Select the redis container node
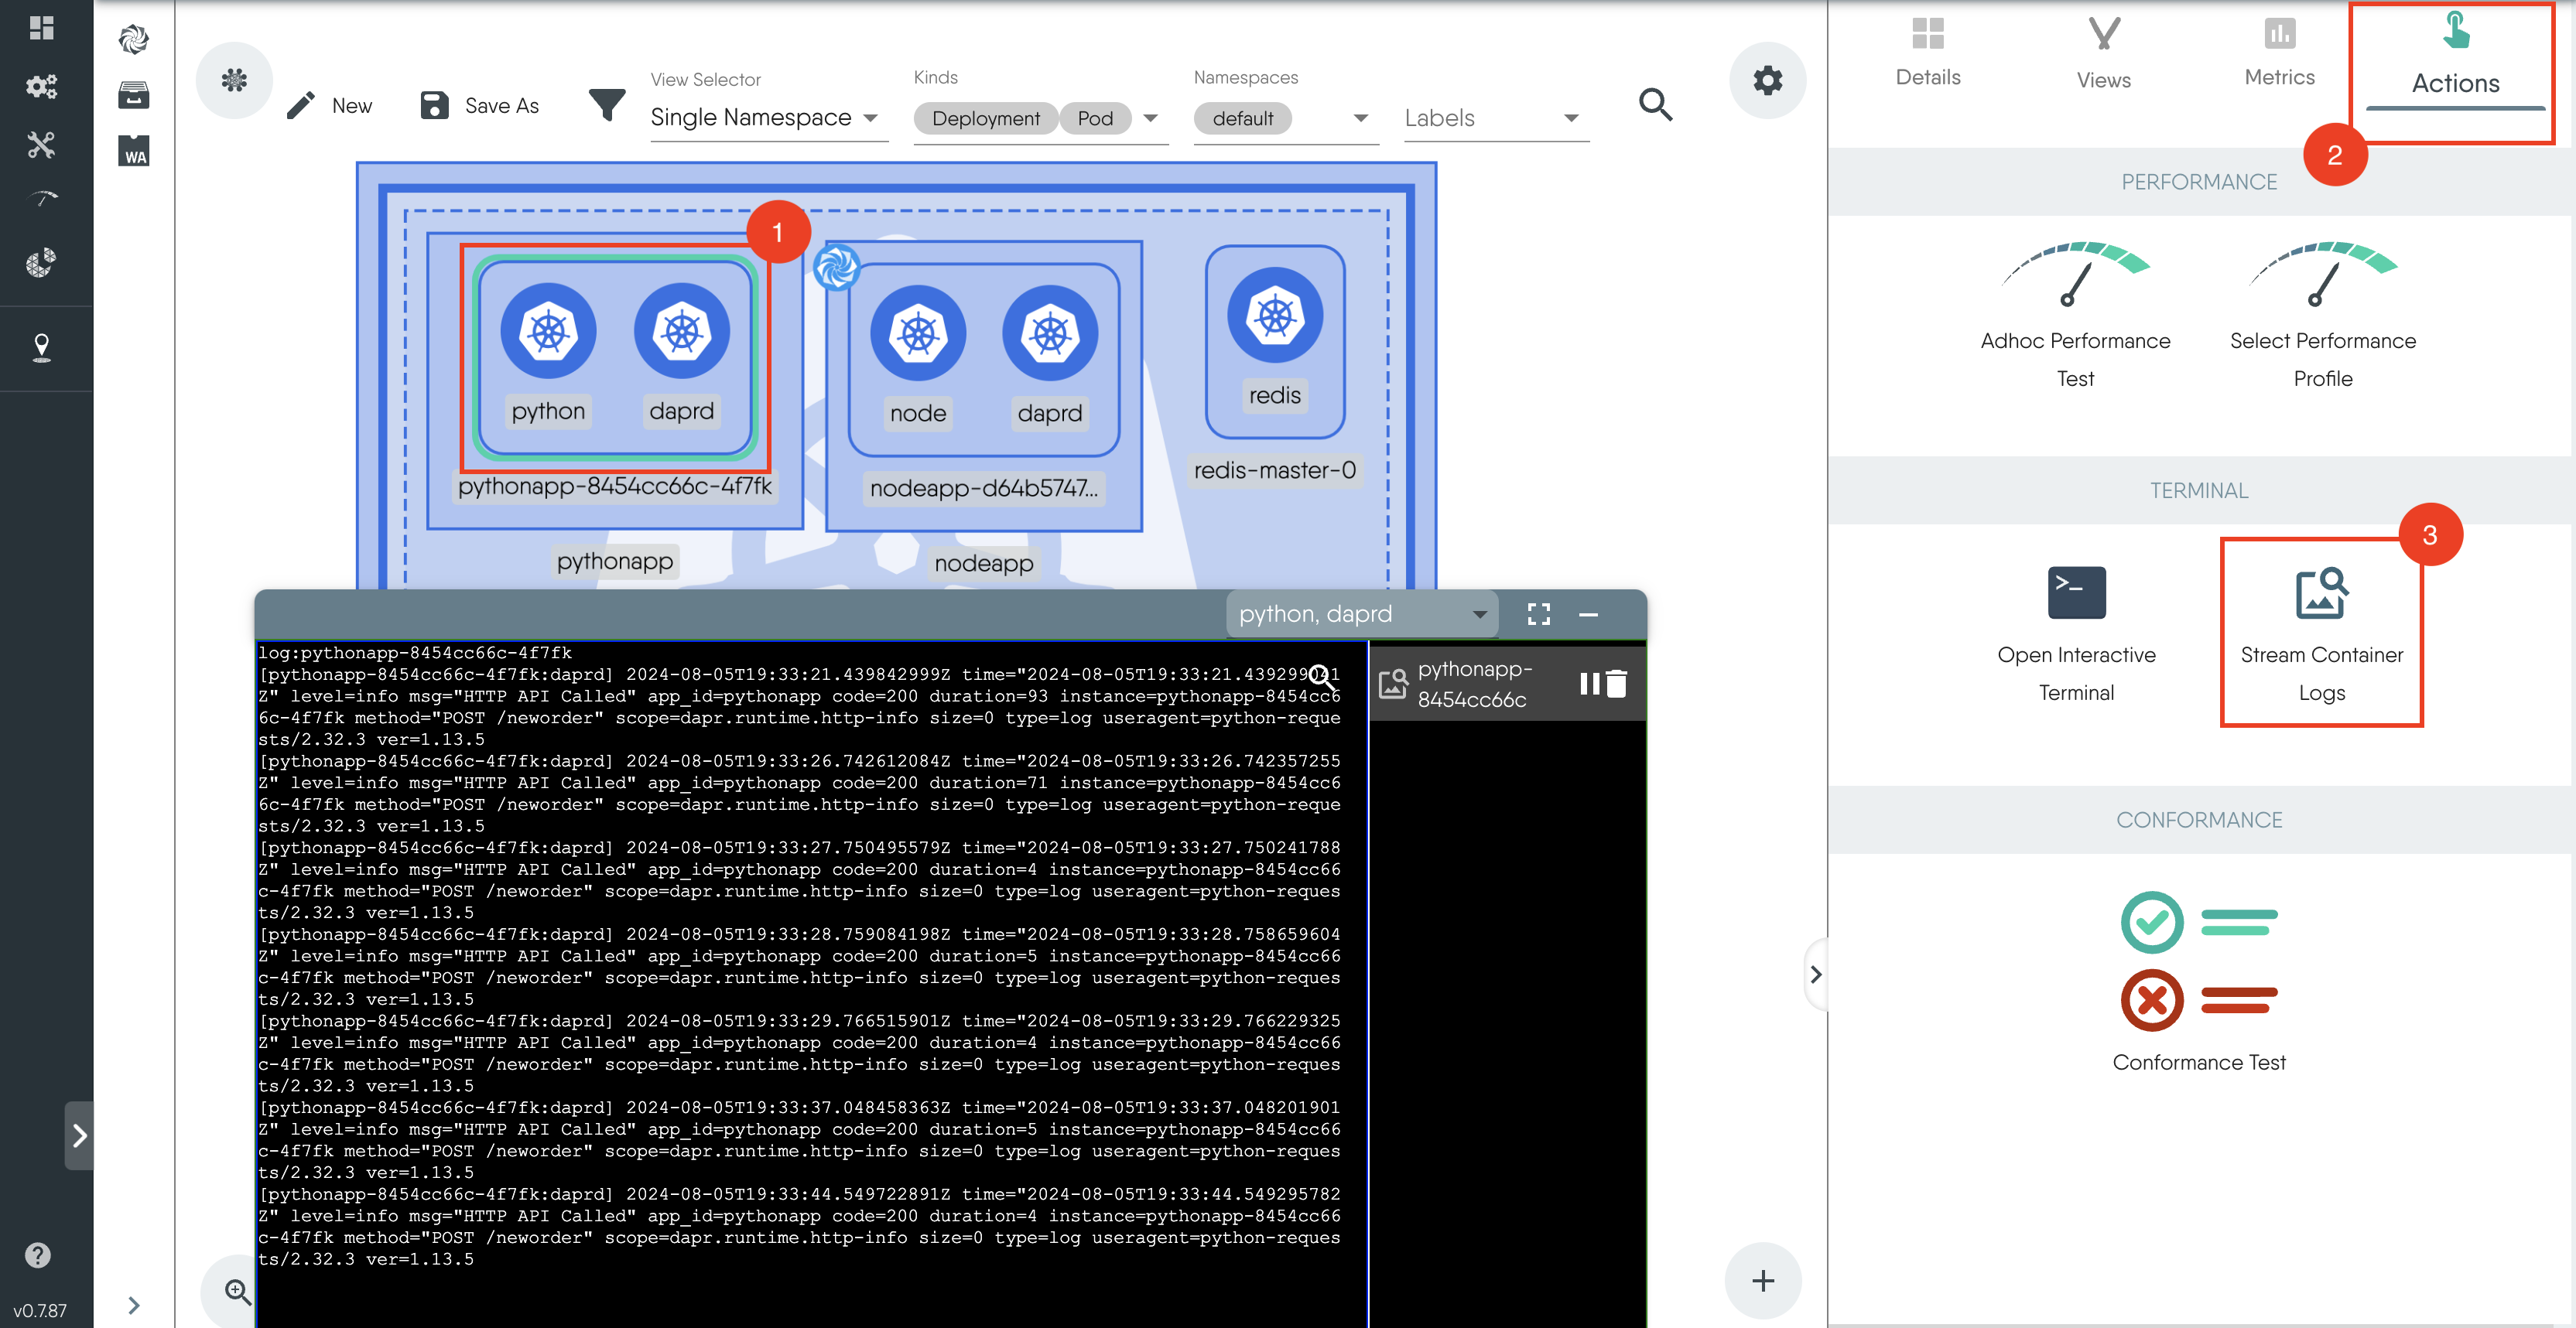 click(x=1274, y=316)
